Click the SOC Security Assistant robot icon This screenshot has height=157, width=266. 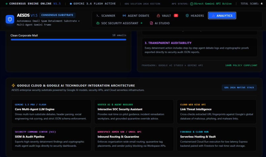pyautogui.click(x=98, y=23)
